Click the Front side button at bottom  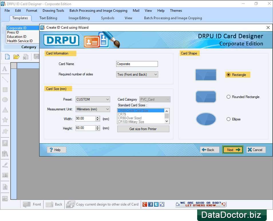click(x=32, y=204)
